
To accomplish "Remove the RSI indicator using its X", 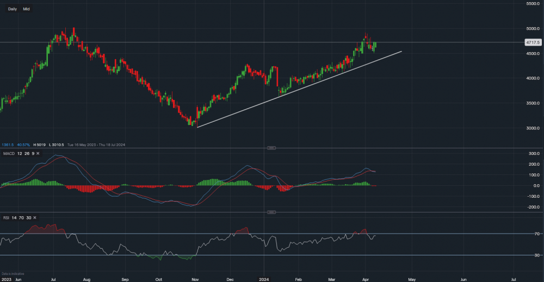I will [x=35, y=218].
